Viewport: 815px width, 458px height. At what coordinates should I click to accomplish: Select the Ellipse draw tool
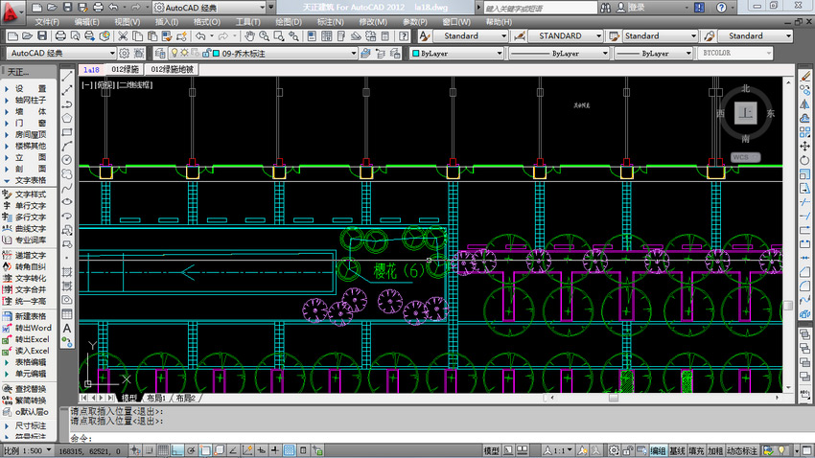[x=67, y=202]
